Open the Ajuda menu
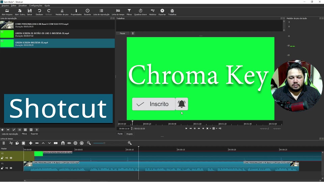The image size is (324, 182). click(47, 6)
